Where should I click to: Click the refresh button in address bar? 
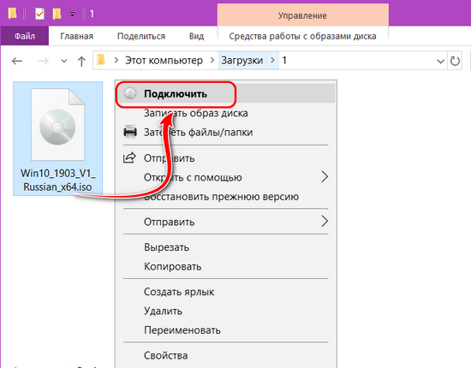[455, 61]
